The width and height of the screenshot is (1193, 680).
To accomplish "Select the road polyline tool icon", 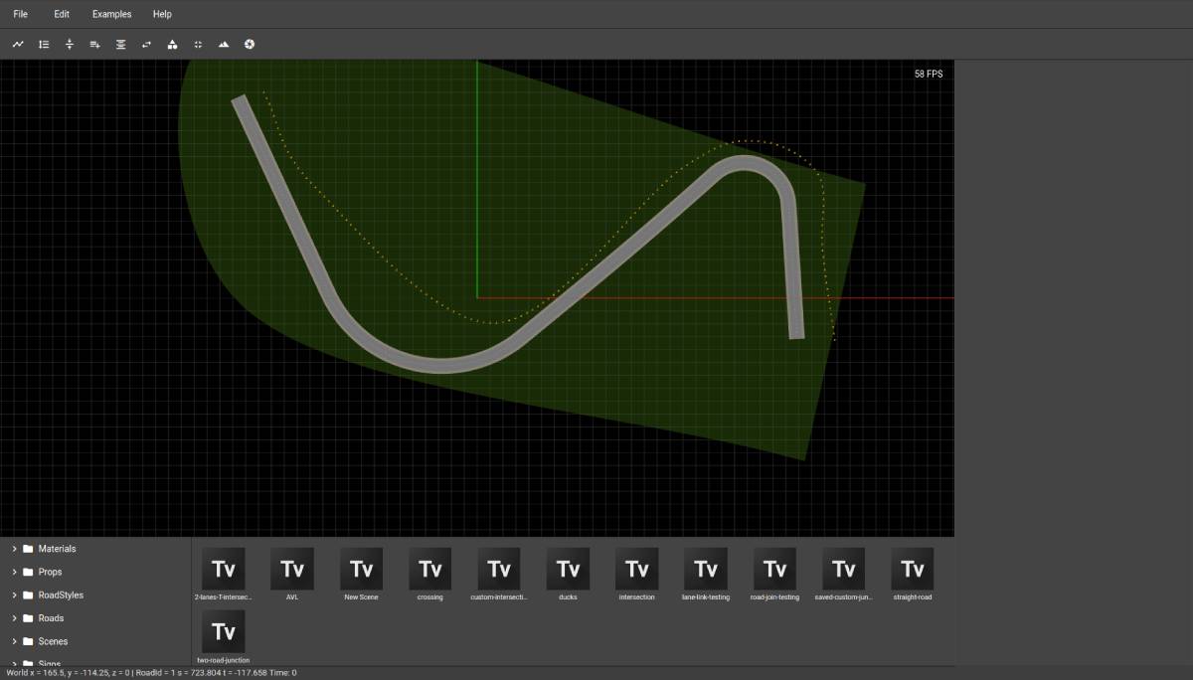I will pyautogui.click(x=18, y=44).
